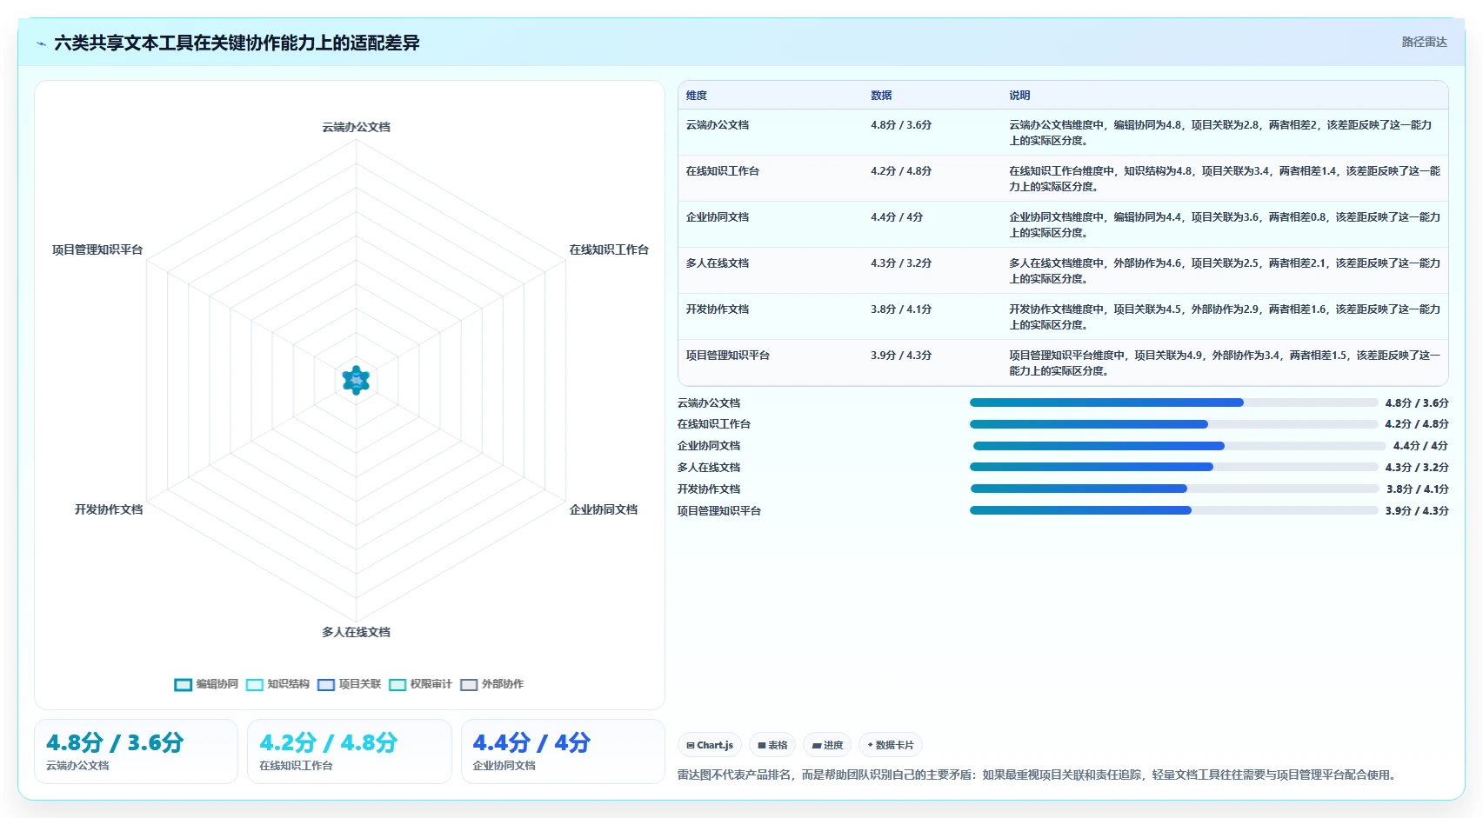This screenshot has height=818, width=1483.
Task: Click table cell 4.4分 / 4分
Action: pyautogui.click(x=897, y=217)
